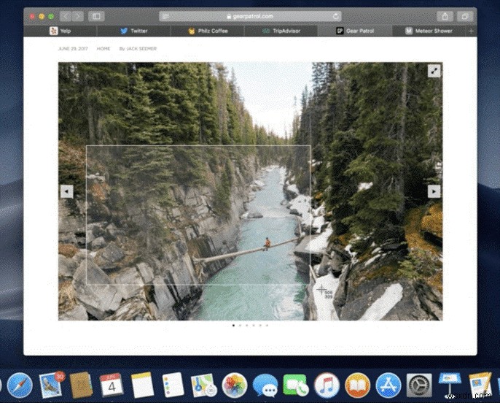Open Notes from the Dock

(x=142, y=385)
